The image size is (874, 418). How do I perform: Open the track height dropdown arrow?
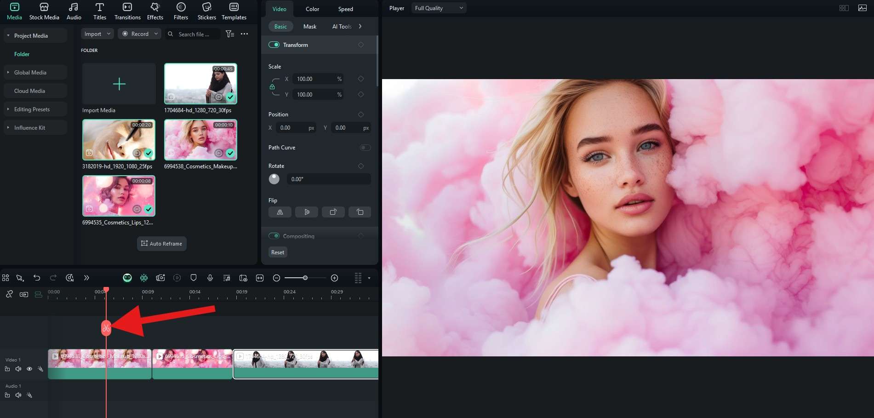pos(369,278)
